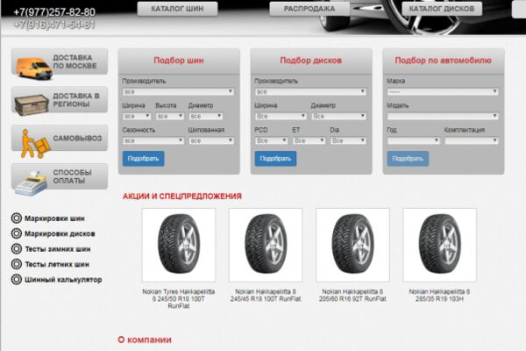This screenshot has height=351, width=526.
Task: Click phone number +7(977)257-82-80
Action: 54,12
